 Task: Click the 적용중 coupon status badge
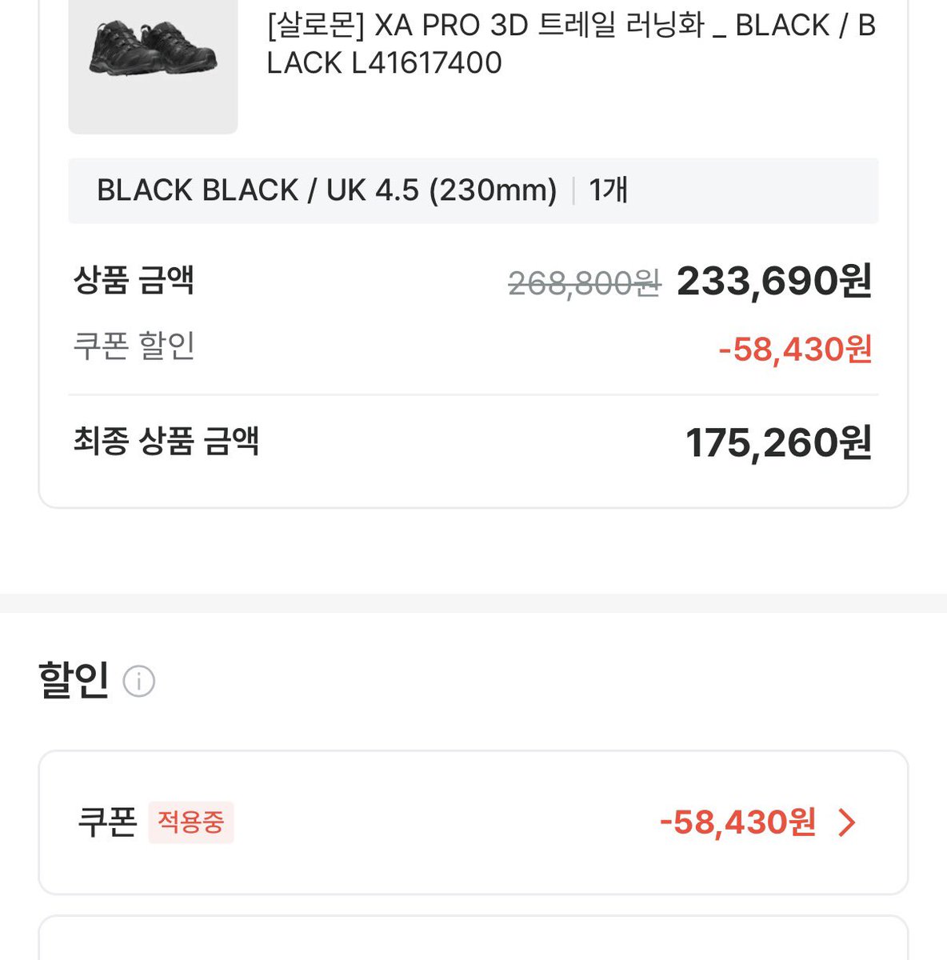[x=190, y=822]
